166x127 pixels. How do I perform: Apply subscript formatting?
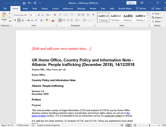(x=32, y=20)
